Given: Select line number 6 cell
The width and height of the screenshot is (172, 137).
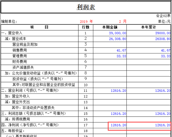Looking at the screenshot, I should (86, 62).
